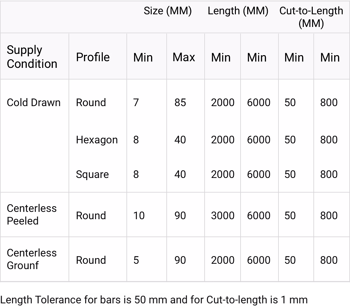Click the min size value 10
350x308 pixels.
pyautogui.click(x=139, y=216)
